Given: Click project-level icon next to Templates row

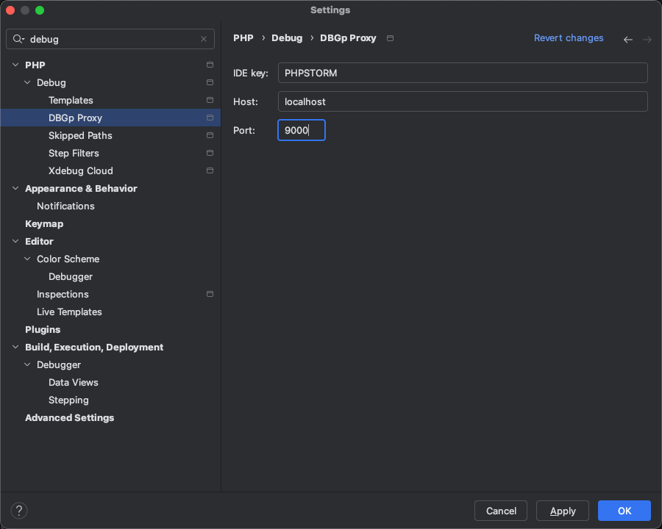Looking at the screenshot, I should [x=210, y=101].
